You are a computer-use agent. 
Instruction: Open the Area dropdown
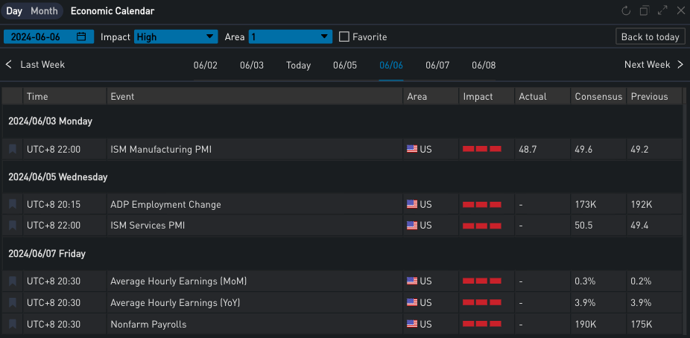[291, 36]
